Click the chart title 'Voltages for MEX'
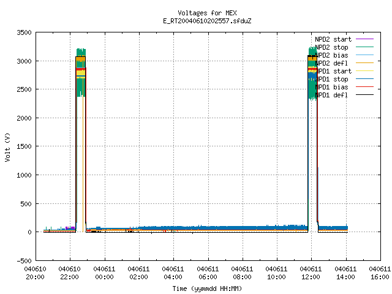The width and height of the screenshot is (392, 294). click(207, 13)
